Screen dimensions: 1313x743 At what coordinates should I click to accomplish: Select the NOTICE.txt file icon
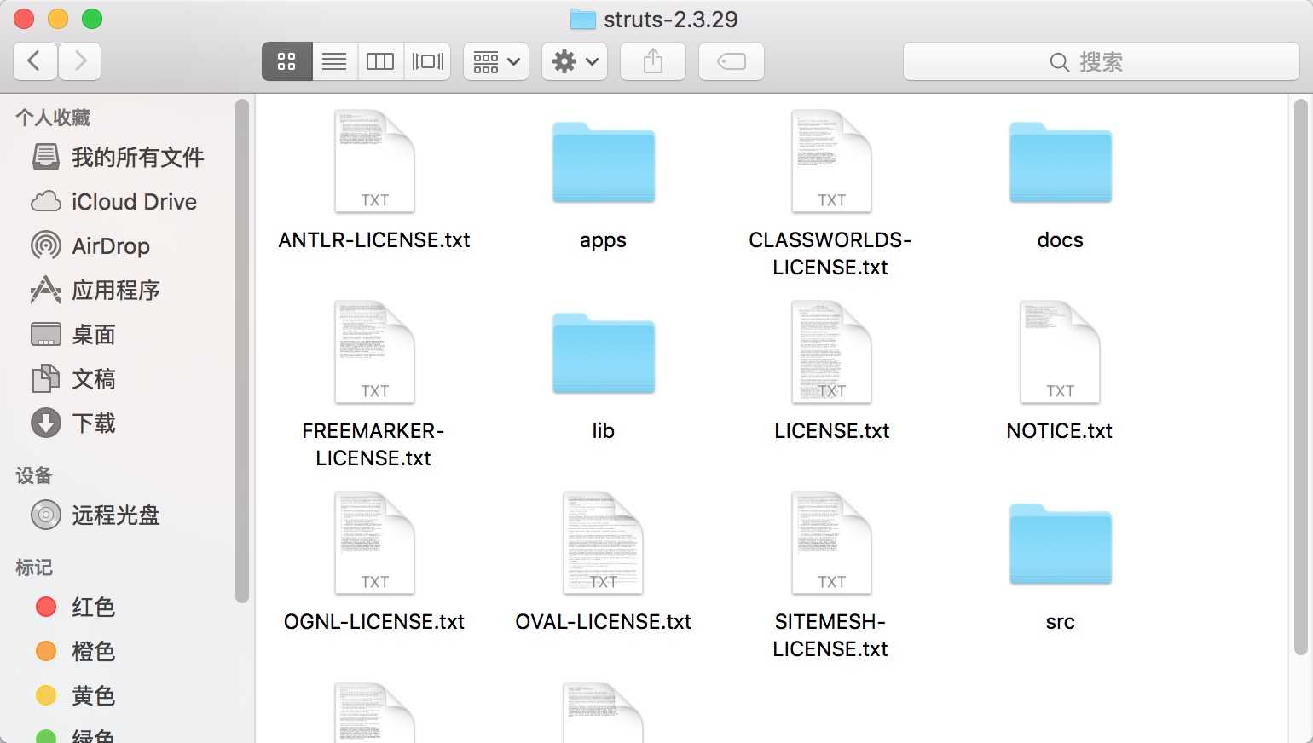point(1061,352)
